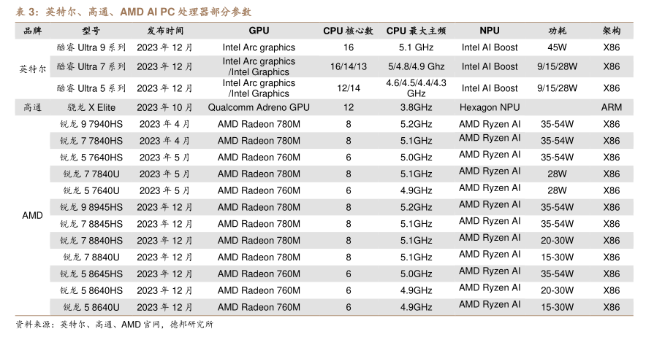Select the 锐龙 7 8845HS model cell

[x=91, y=224]
